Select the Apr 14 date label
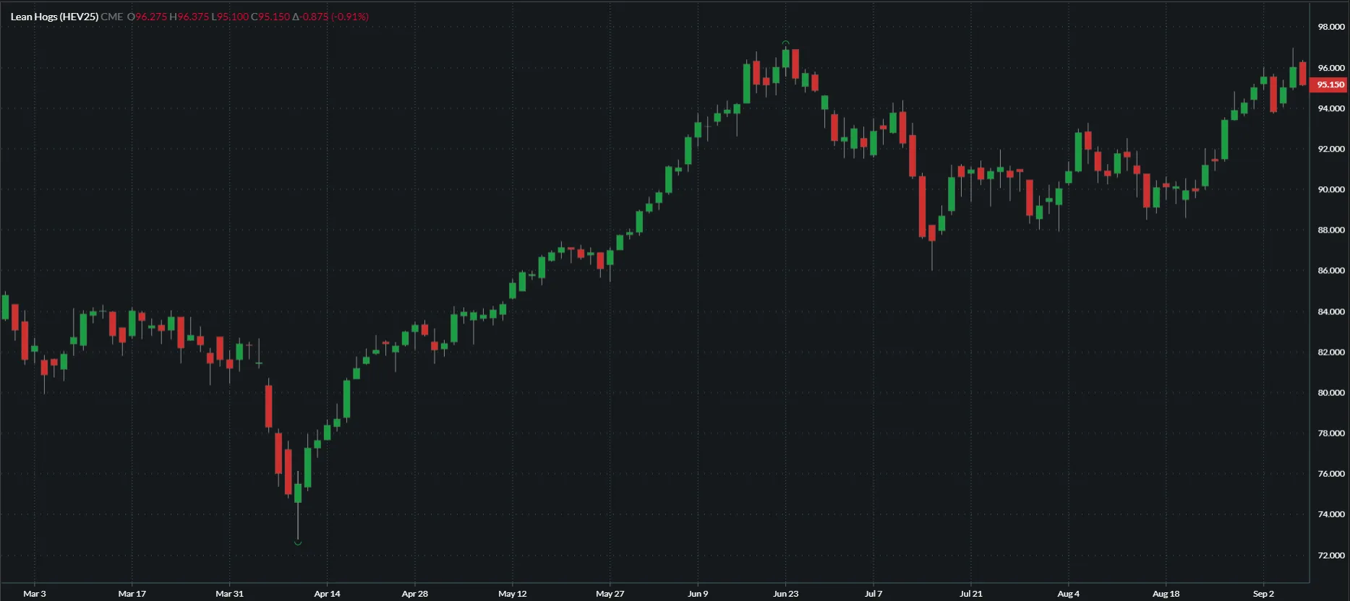The width and height of the screenshot is (1350, 601). coord(327,594)
